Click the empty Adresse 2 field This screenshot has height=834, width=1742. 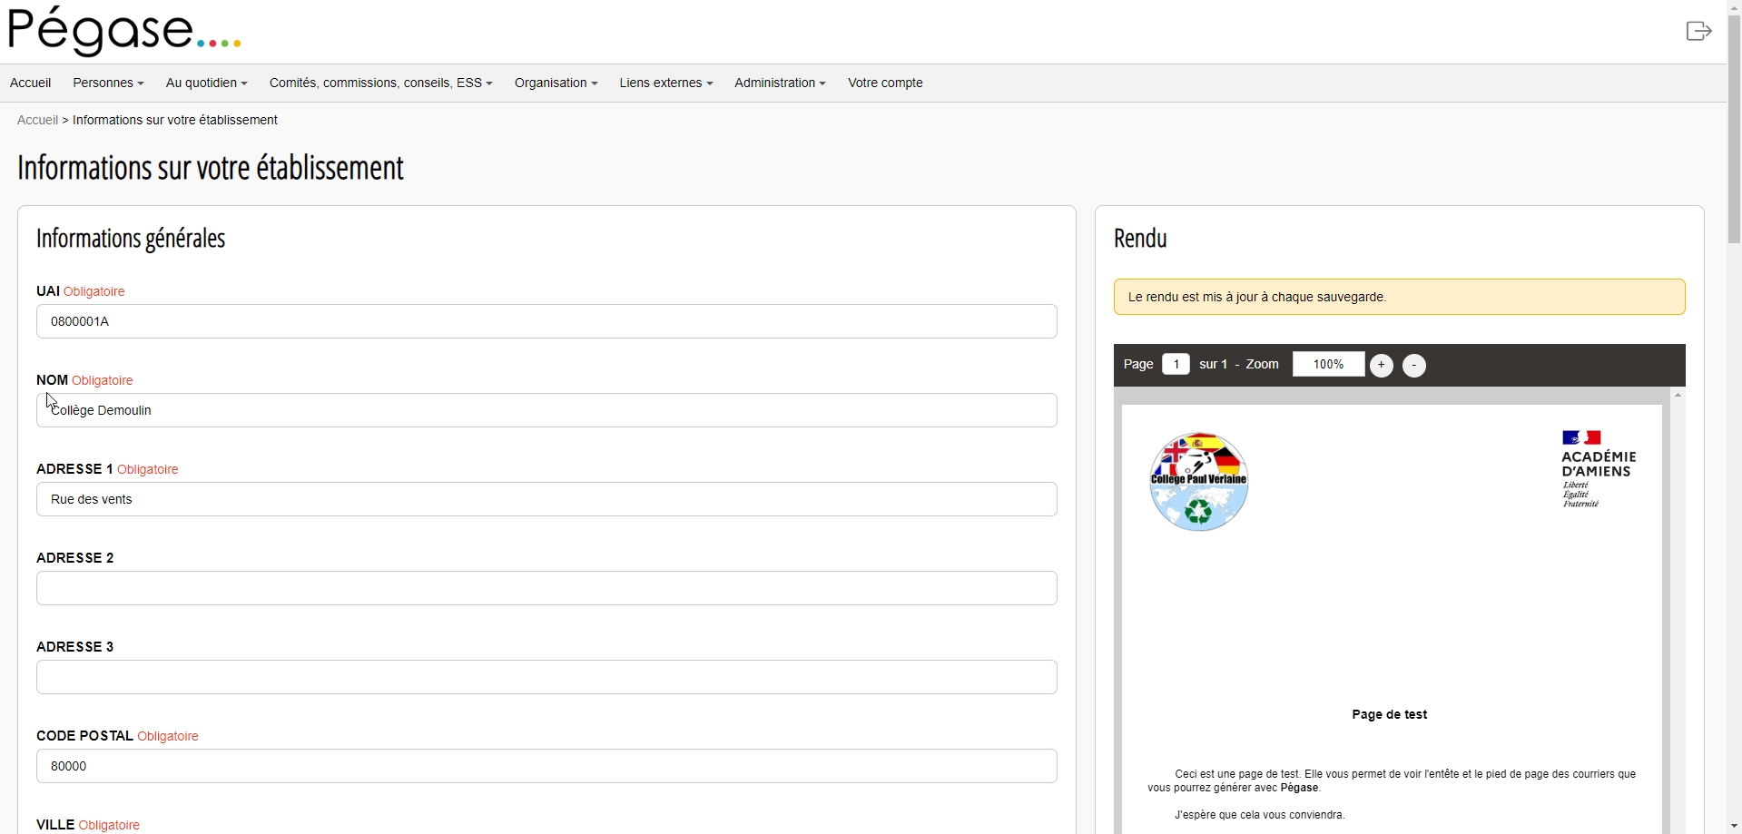point(546,588)
